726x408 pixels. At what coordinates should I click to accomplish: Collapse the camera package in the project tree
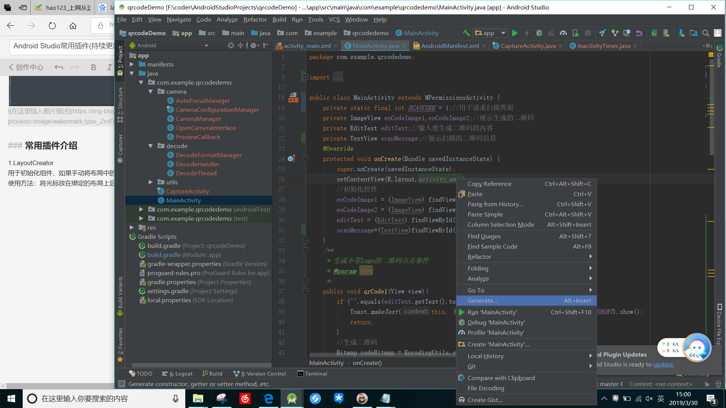(x=150, y=91)
